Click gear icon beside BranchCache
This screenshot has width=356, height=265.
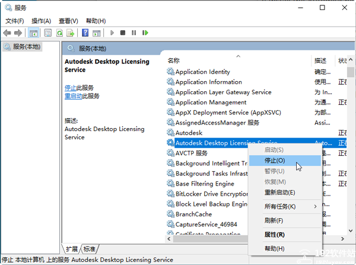(170, 214)
